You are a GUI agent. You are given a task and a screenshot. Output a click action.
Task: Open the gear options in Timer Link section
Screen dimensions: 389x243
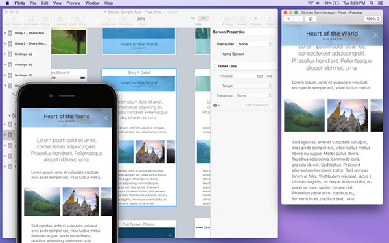coord(217,105)
